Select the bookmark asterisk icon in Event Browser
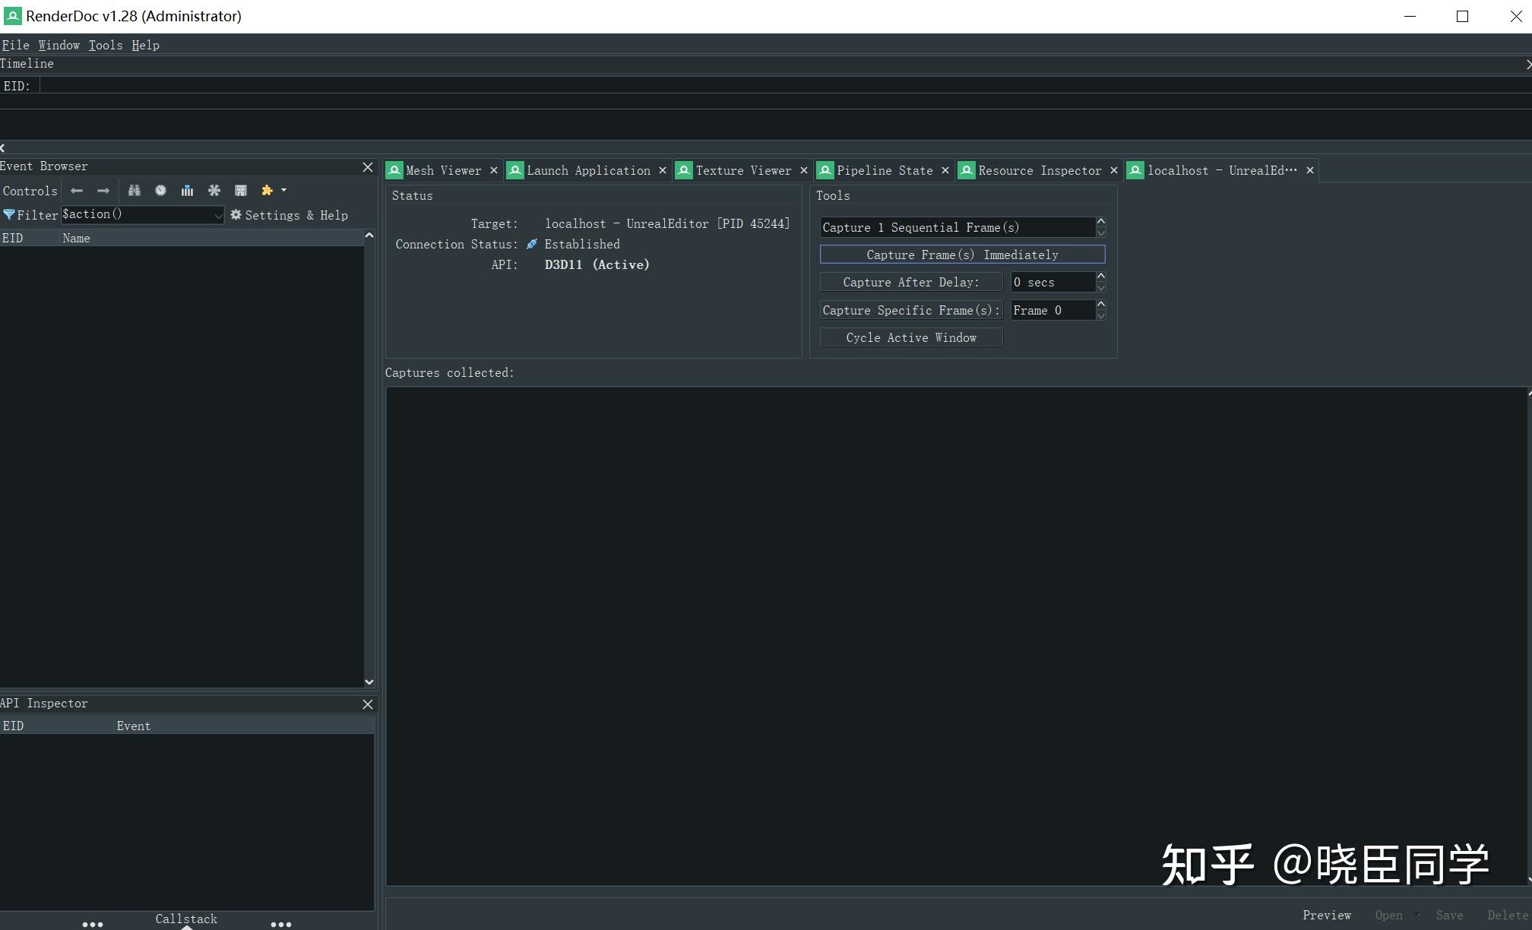Screen dimensions: 1532x930 click(214, 191)
